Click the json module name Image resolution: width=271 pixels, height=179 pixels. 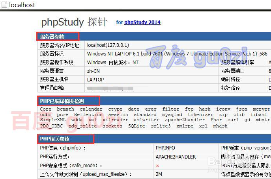pyautogui.click(x=242, y=109)
